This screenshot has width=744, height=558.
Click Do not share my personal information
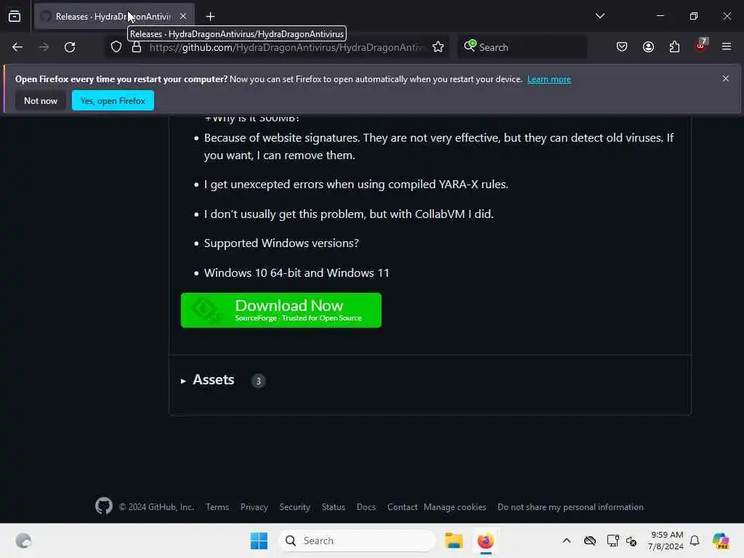[x=570, y=507]
